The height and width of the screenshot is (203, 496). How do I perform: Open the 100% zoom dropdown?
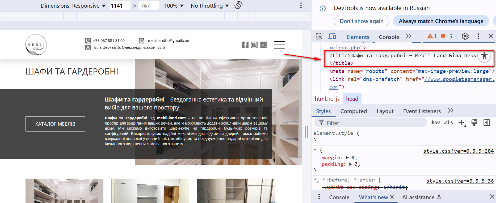(174, 6)
